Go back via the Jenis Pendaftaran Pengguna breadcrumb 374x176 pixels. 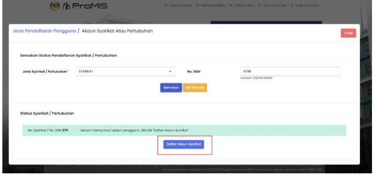[x=44, y=31]
